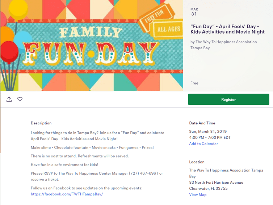Click "4:00 PM – 7:00 PM EDT" time text
This screenshot has height=205, width=273.
pyautogui.click(x=210, y=137)
